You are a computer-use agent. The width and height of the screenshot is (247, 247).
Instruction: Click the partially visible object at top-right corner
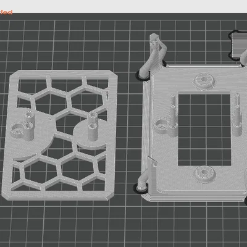(238, 46)
